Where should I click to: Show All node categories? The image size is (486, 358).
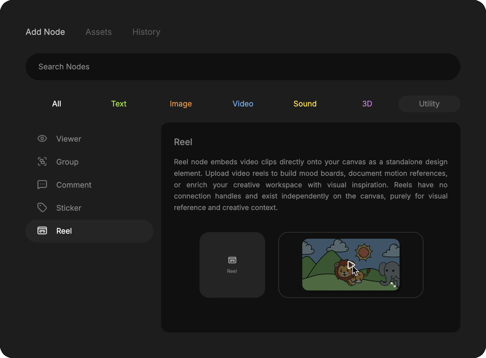57,104
